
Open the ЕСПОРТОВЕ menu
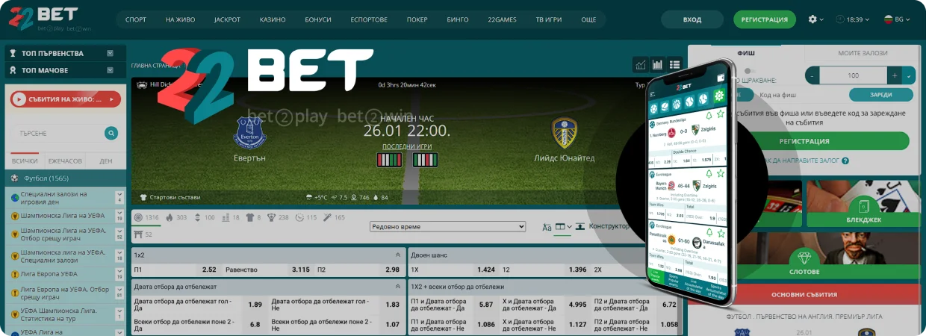pyautogui.click(x=369, y=19)
